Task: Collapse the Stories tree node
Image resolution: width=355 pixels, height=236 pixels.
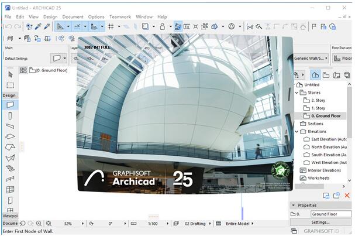Action: (297, 93)
